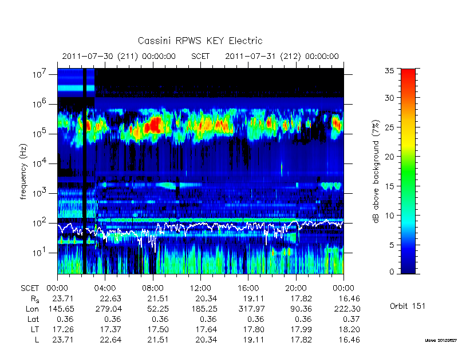Click the local time value 17.64
Viewport: 458px width, 343px height.
click(x=206, y=330)
